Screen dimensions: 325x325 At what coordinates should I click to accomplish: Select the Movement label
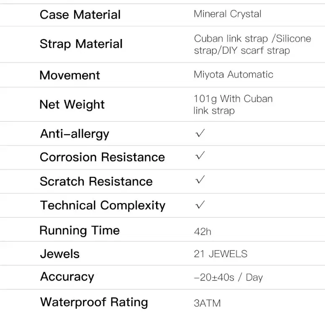tap(70, 75)
